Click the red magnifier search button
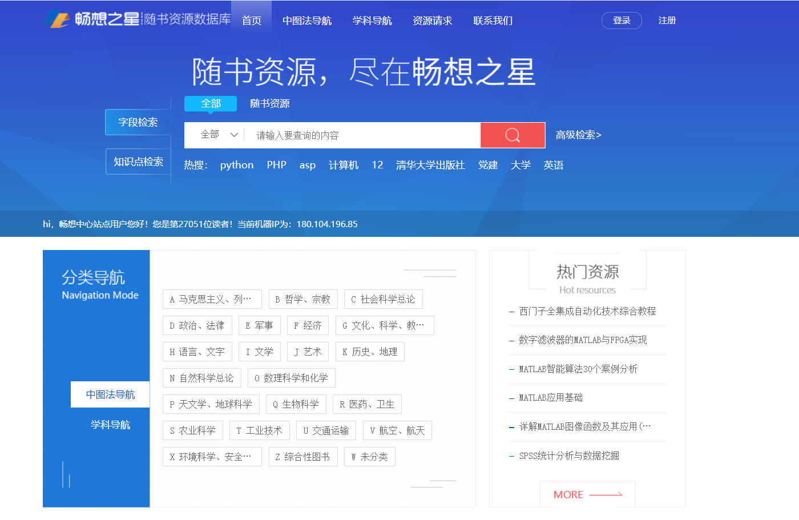Image resolution: width=799 pixels, height=520 pixels. (513, 135)
